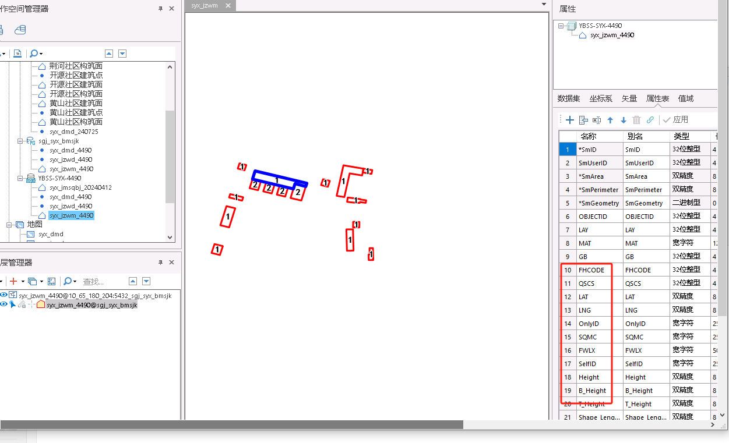Click the link icon in attribute table toolbar
The width and height of the screenshot is (729, 443).
650,120
